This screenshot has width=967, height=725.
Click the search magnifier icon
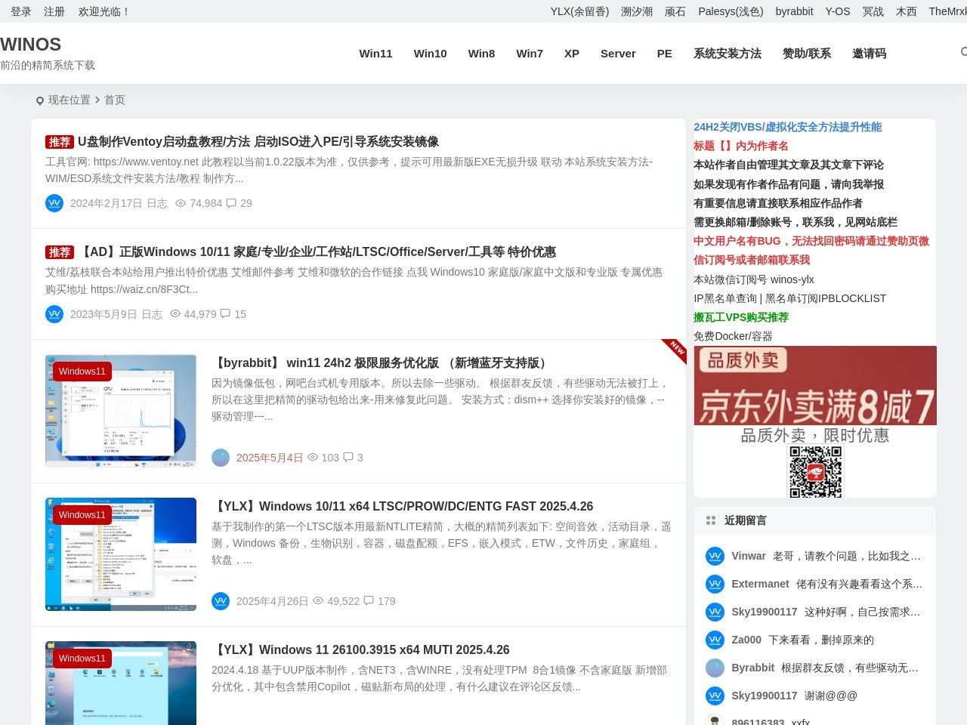click(963, 52)
